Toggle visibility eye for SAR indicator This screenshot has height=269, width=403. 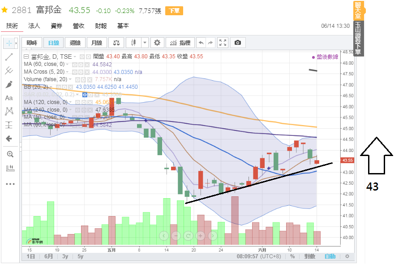(x=85, y=95)
